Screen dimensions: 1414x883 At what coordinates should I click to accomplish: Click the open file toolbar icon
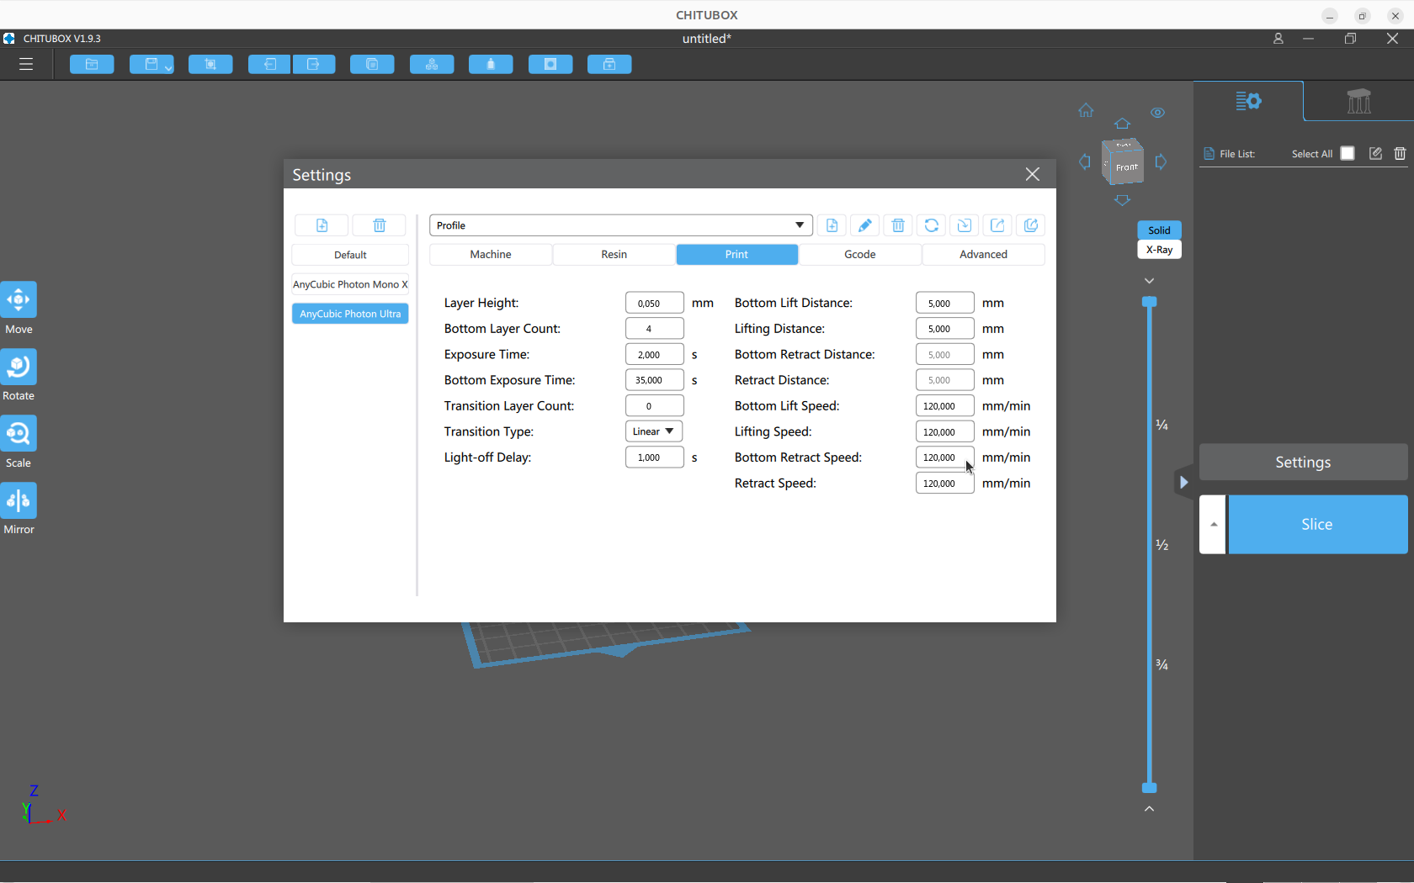point(92,64)
